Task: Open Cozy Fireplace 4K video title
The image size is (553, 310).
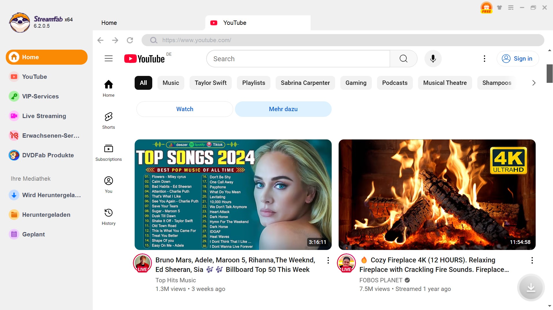Action: (x=434, y=265)
